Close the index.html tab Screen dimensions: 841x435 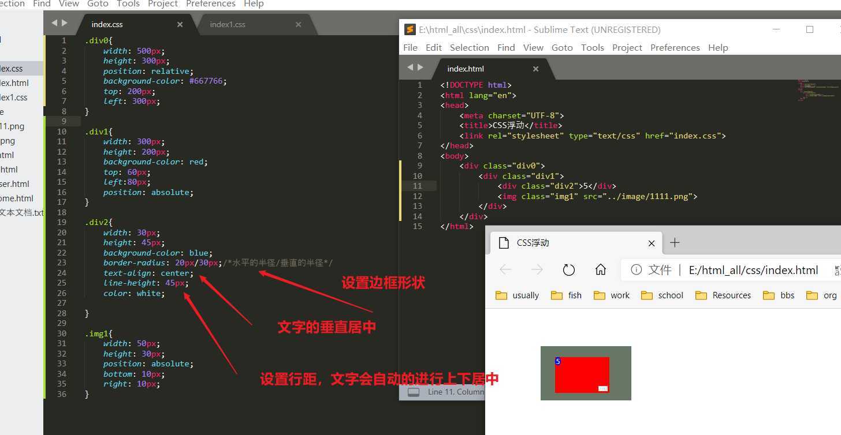[x=535, y=69]
